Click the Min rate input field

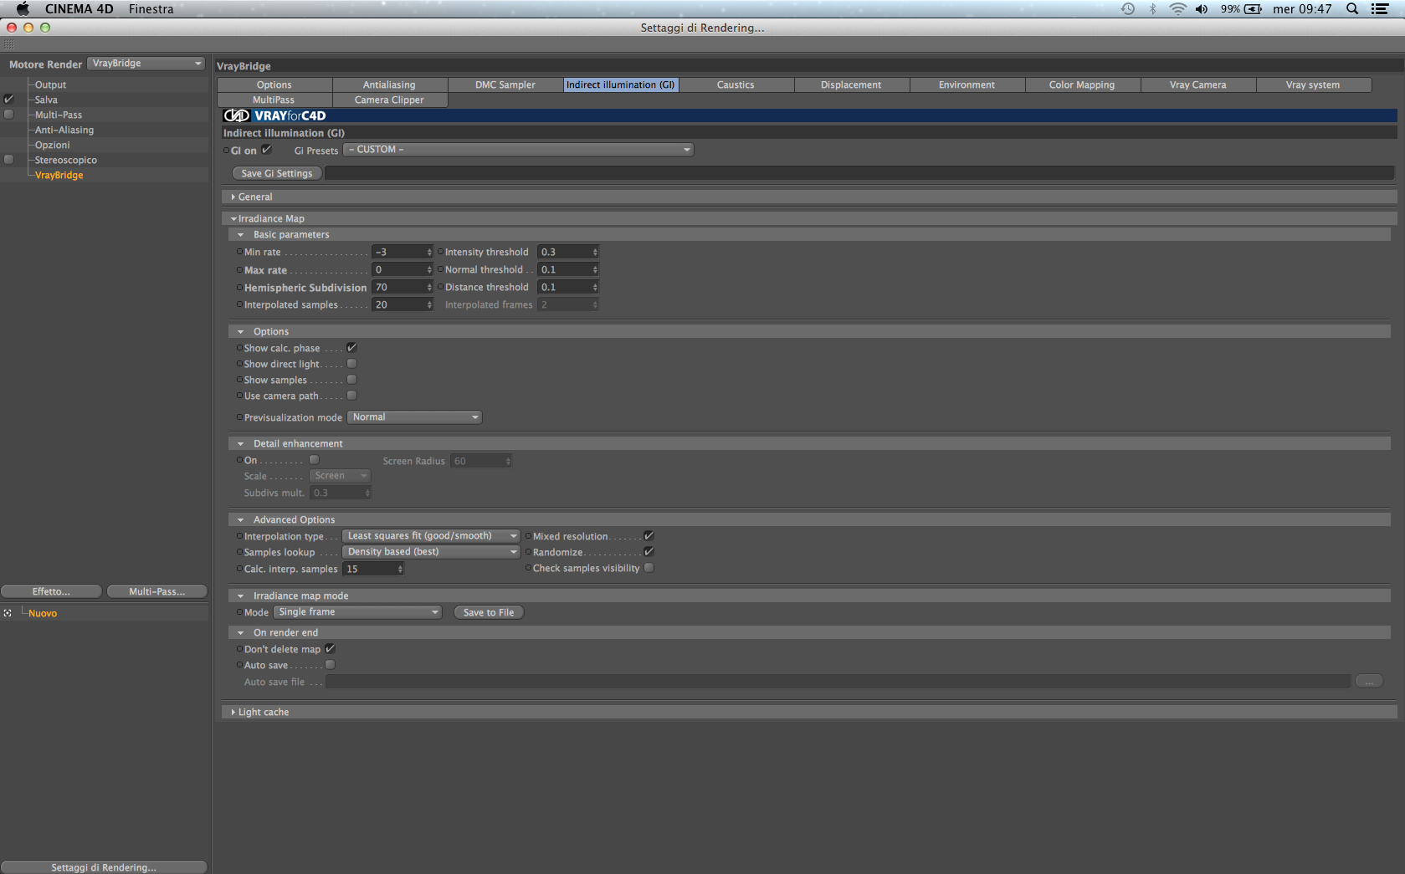pos(399,252)
